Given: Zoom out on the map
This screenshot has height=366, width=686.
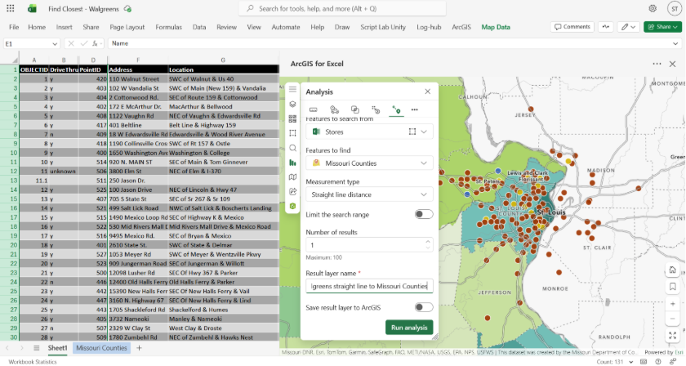Looking at the screenshot, I should (x=672, y=319).
